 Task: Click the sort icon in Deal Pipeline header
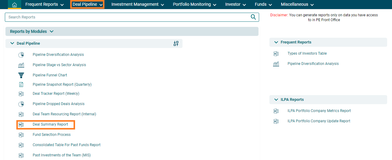(176, 43)
